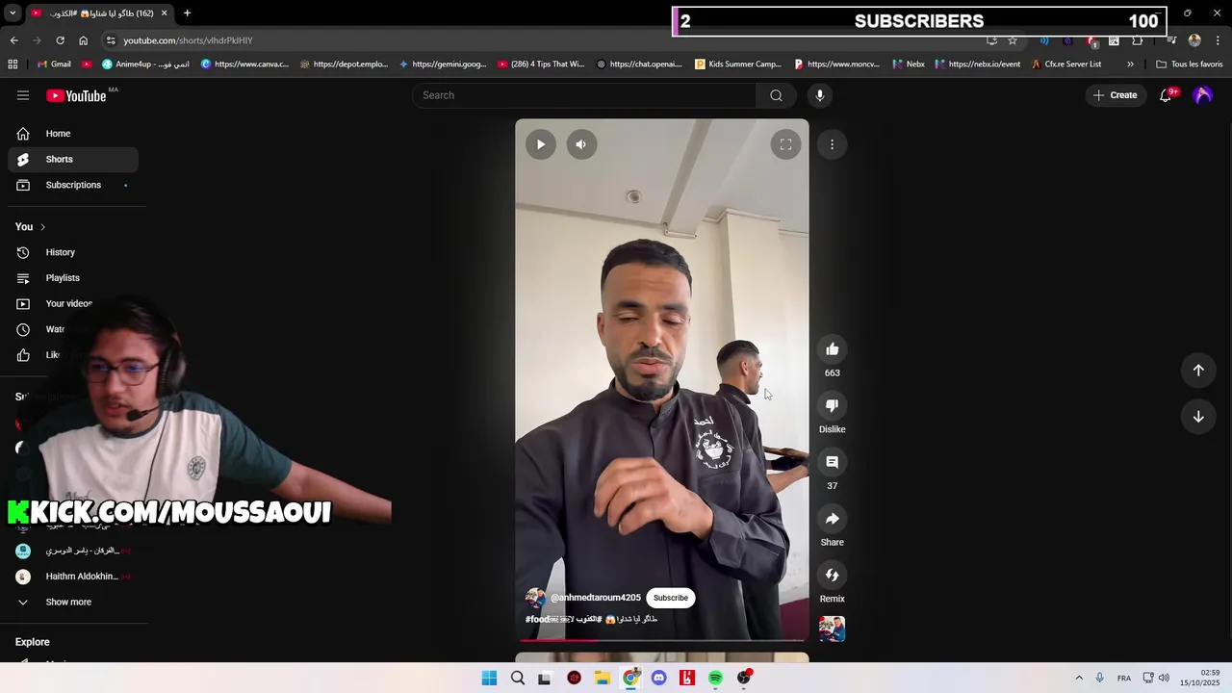Open the Kids Summer Camp bookmark
1232x693 pixels.
[x=738, y=64]
